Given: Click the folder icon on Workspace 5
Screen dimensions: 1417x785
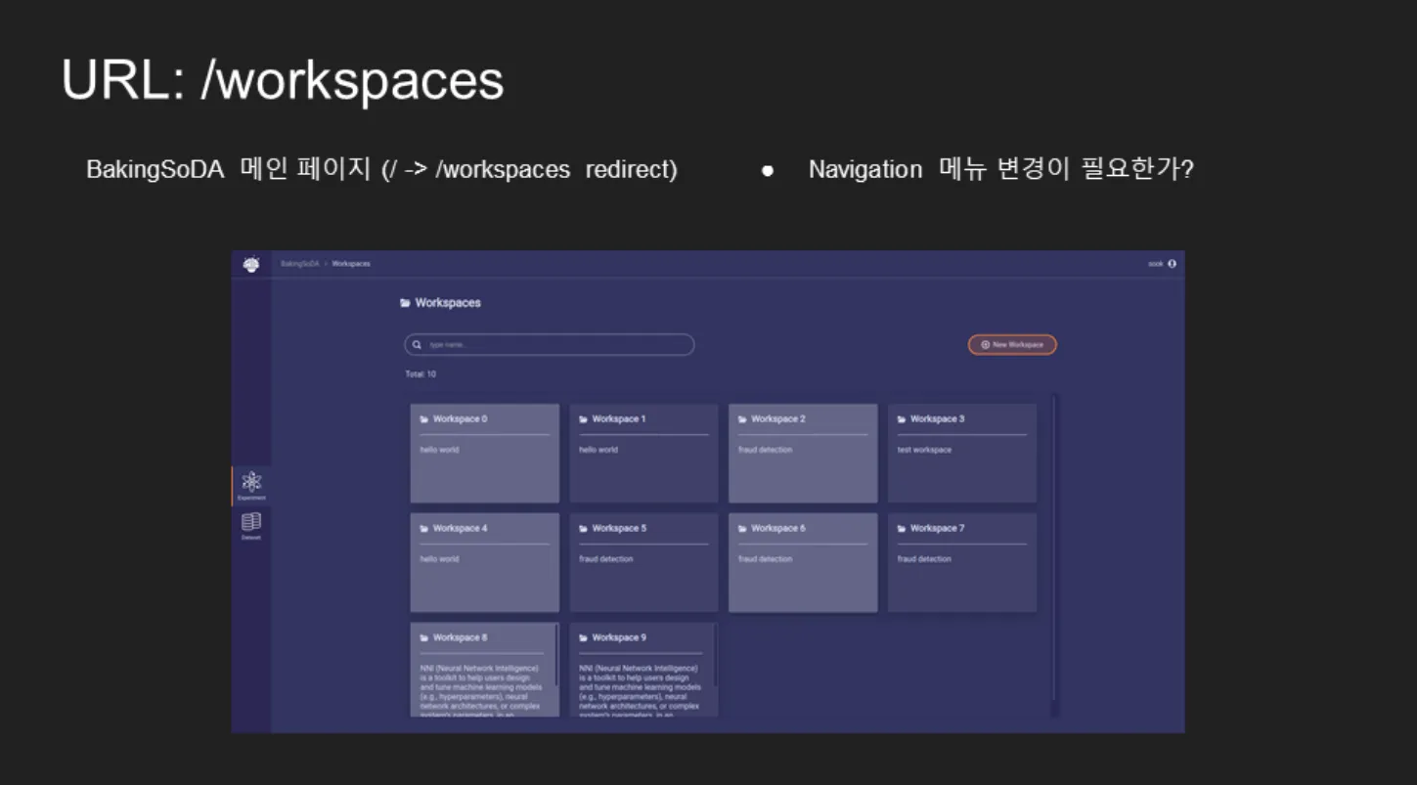Looking at the screenshot, I should point(584,529).
